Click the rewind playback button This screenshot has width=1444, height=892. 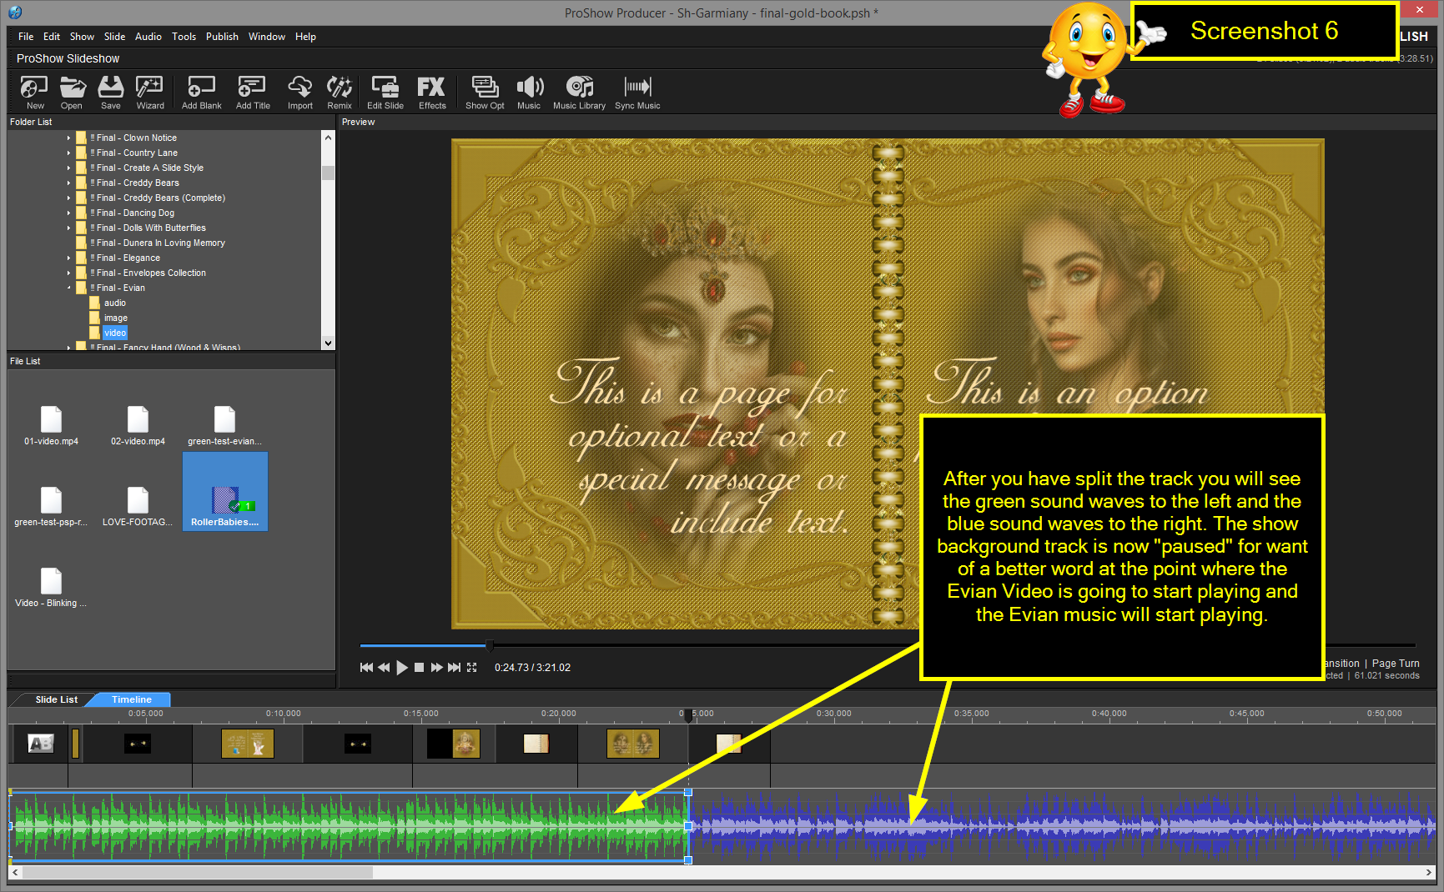(384, 668)
